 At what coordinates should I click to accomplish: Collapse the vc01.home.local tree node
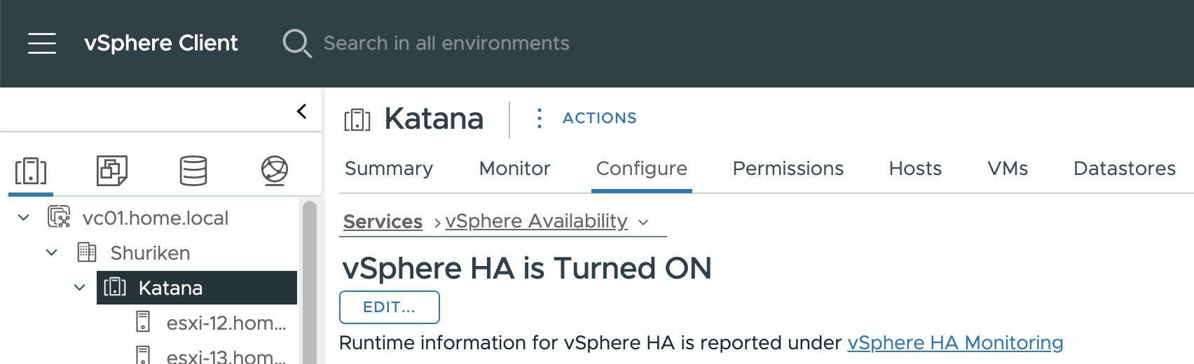point(23,218)
